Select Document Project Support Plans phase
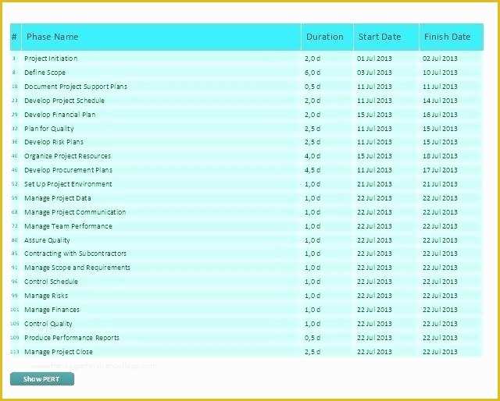This screenshot has height=401, width=500. coord(76,87)
